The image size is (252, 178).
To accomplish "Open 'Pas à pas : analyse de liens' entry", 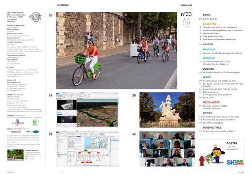I will tap(223, 85).
